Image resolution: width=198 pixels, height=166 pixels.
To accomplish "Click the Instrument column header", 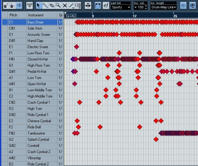I will point(42,15).
